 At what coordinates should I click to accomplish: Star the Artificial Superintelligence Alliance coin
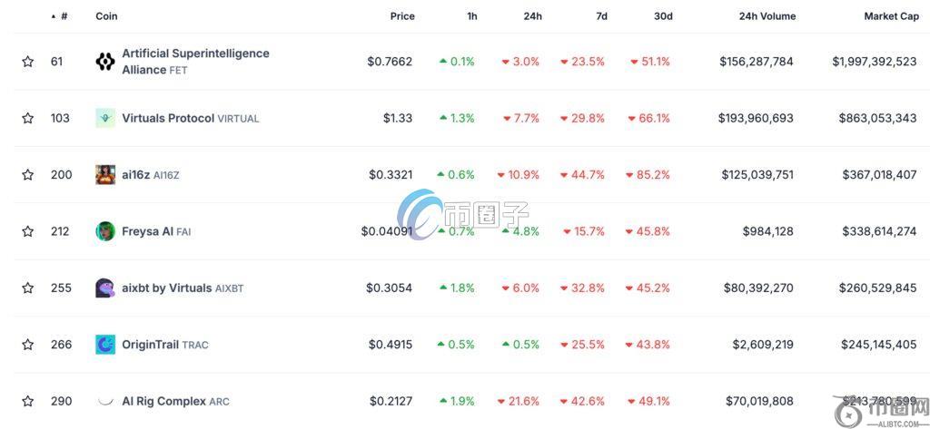[28, 62]
